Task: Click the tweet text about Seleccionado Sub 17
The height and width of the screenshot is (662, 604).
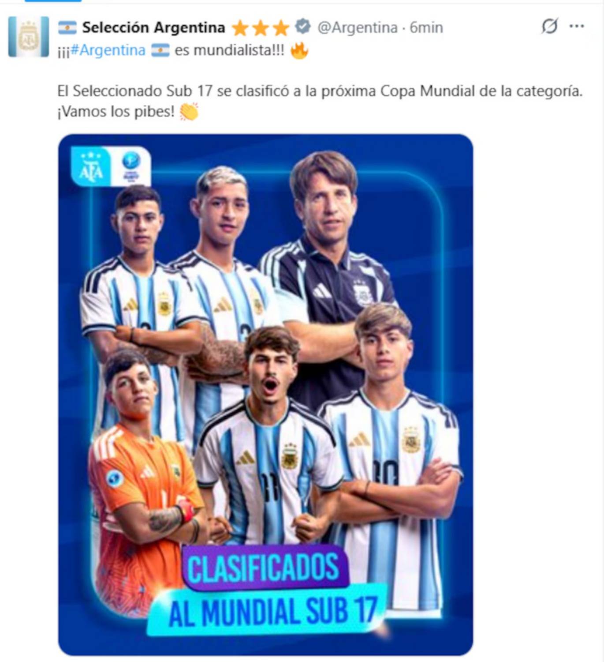Action: pos(320,101)
